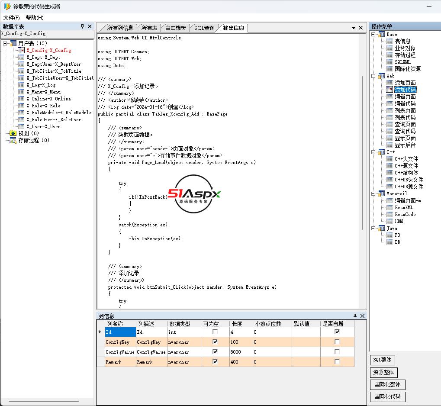Viewport: 441px width, 406px height.
Task: Click the ResxXML item icon
Action: [x=389, y=207]
